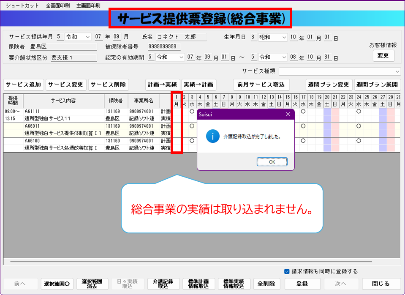Open the サービス種類 dropdown

point(340,71)
